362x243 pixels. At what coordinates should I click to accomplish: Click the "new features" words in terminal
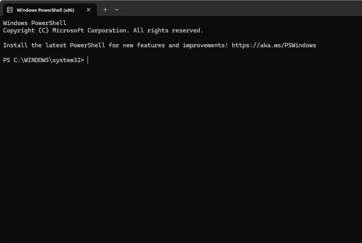pos(143,45)
